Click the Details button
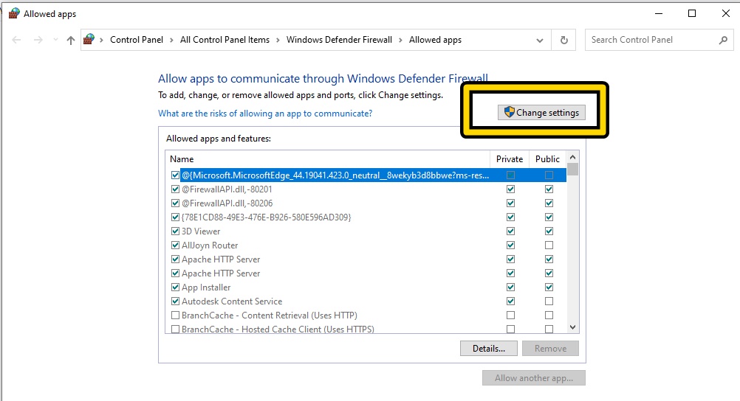The width and height of the screenshot is (740, 401). pos(488,348)
